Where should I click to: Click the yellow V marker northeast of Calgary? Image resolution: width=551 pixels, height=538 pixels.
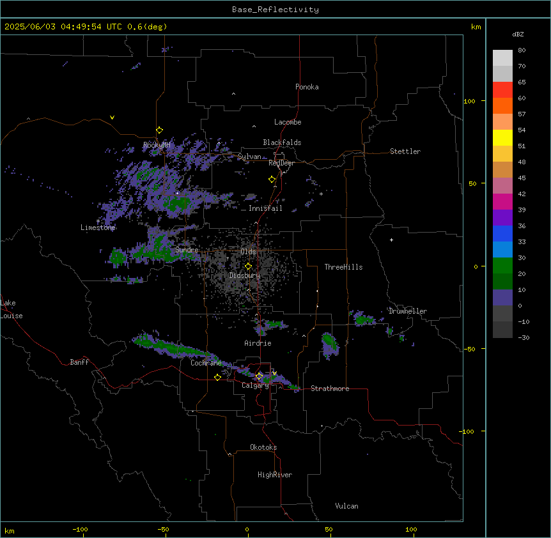pos(274,373)
